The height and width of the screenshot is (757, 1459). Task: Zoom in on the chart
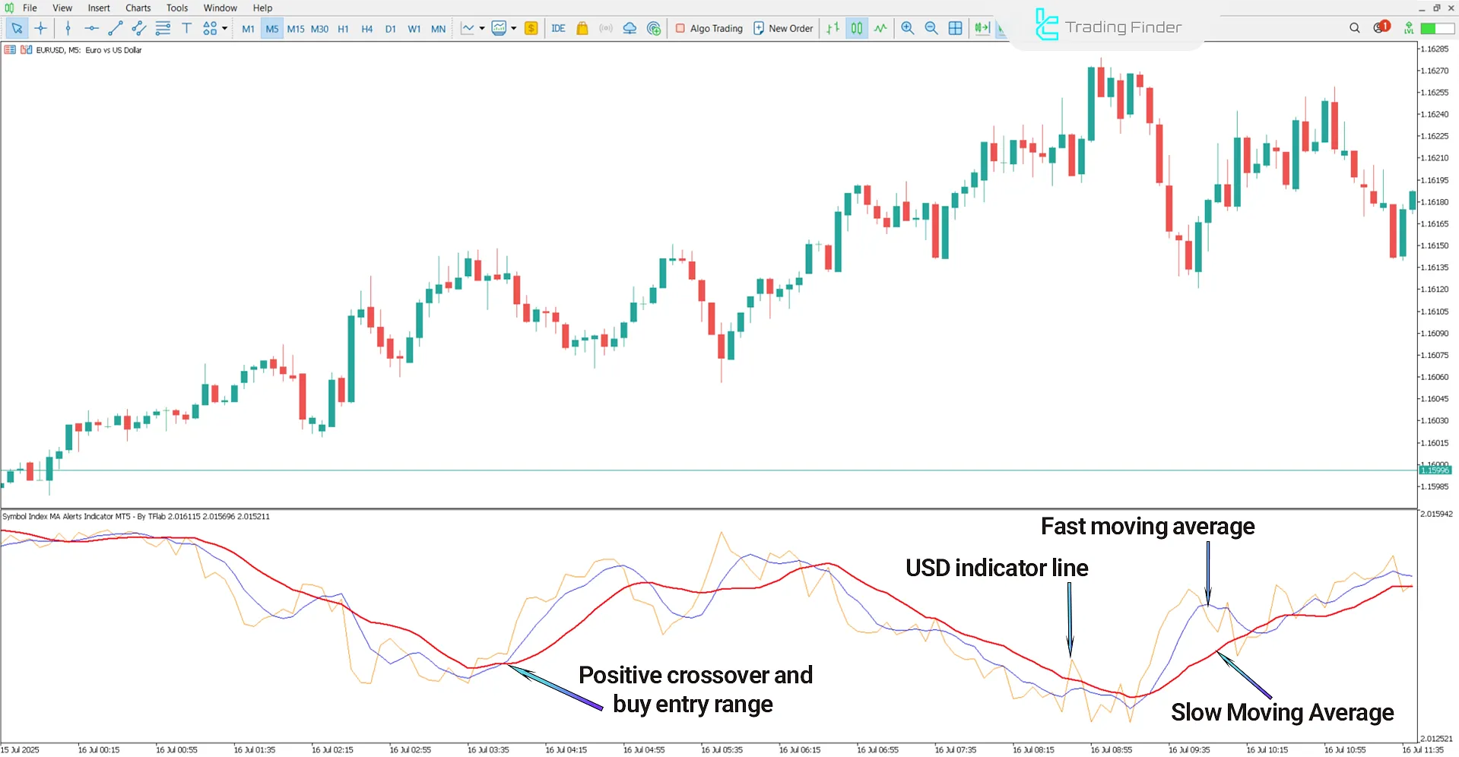[907, 28]
